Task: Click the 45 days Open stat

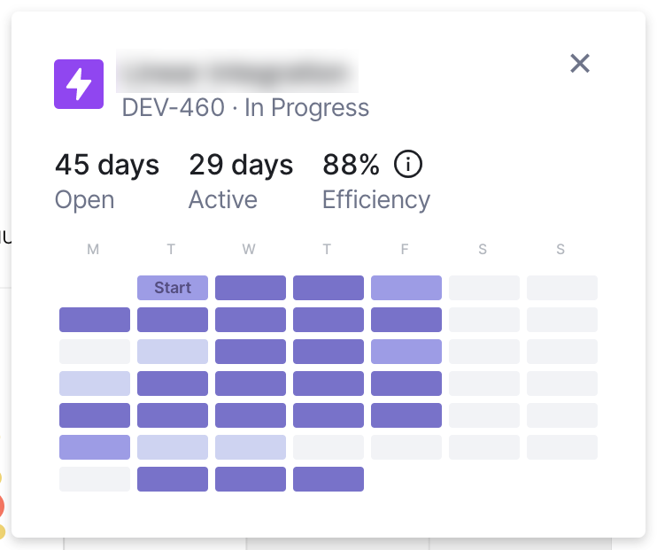Action: (107, 180)
